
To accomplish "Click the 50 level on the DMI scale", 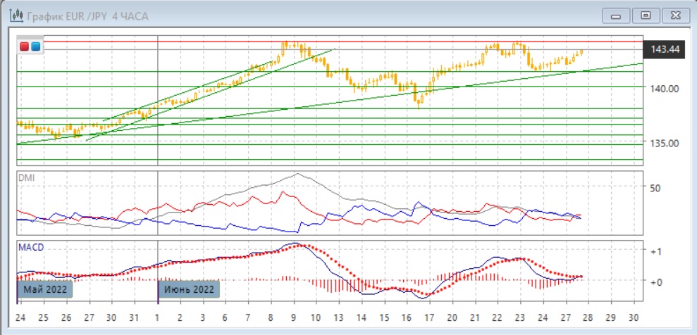I will (x=655, y=188).
